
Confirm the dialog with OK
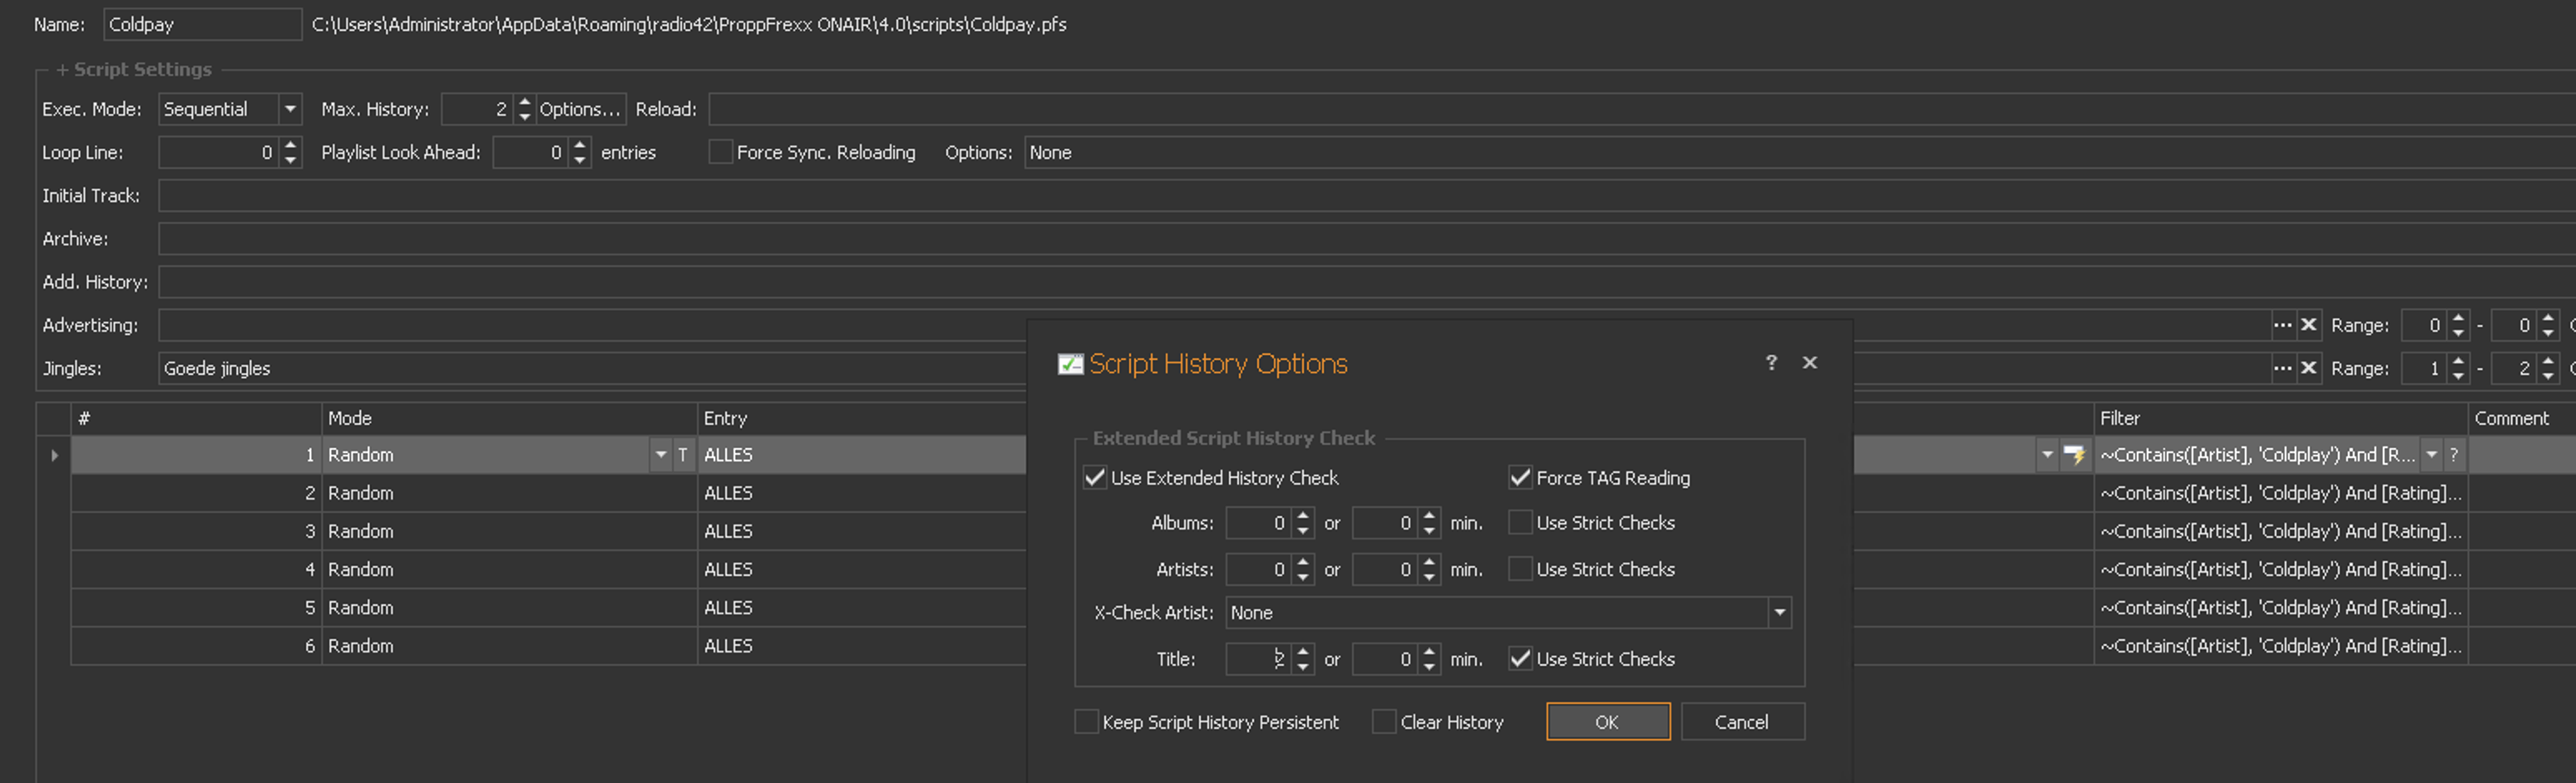point(1607,722)
